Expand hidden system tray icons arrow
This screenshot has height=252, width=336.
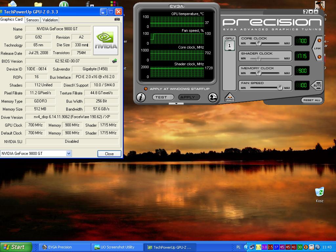246,247
